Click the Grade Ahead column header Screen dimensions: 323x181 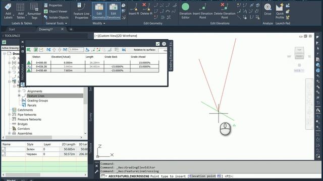pos(138,57)
